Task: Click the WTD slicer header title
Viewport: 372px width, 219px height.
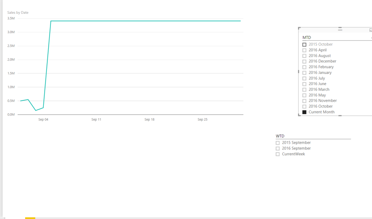Action: coord(280,136)
